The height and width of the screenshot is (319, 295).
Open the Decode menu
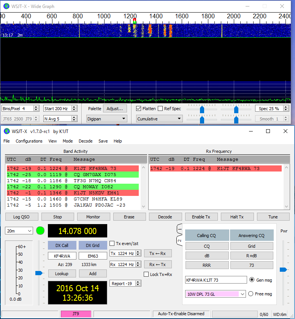click(x=86, y=141)
